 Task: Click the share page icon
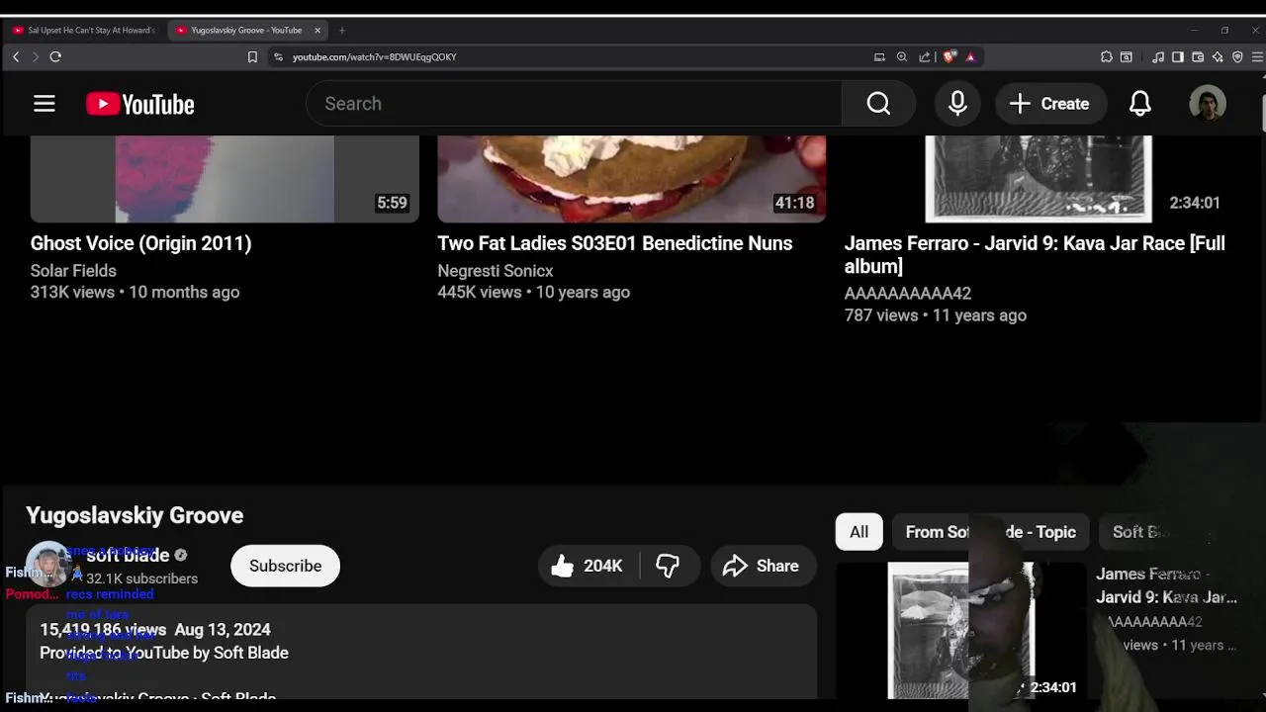click(925, 57)
